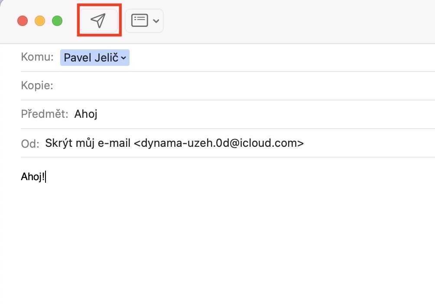
Task: Place cursor after Ahoj! in message body
Action: pyautogui.click(x=45, y=177)
